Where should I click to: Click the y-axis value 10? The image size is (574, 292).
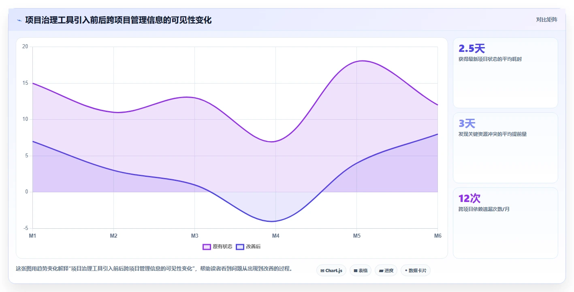click(25, 119)
